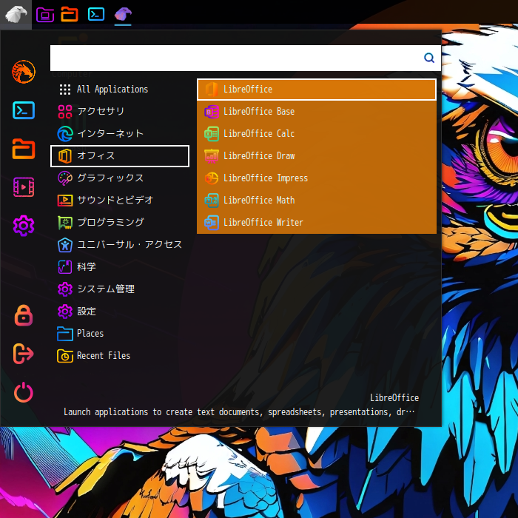518x518 pixels.
Task: Open LibreOffice Calc spreadsheet app
Action: click(258, 134)
